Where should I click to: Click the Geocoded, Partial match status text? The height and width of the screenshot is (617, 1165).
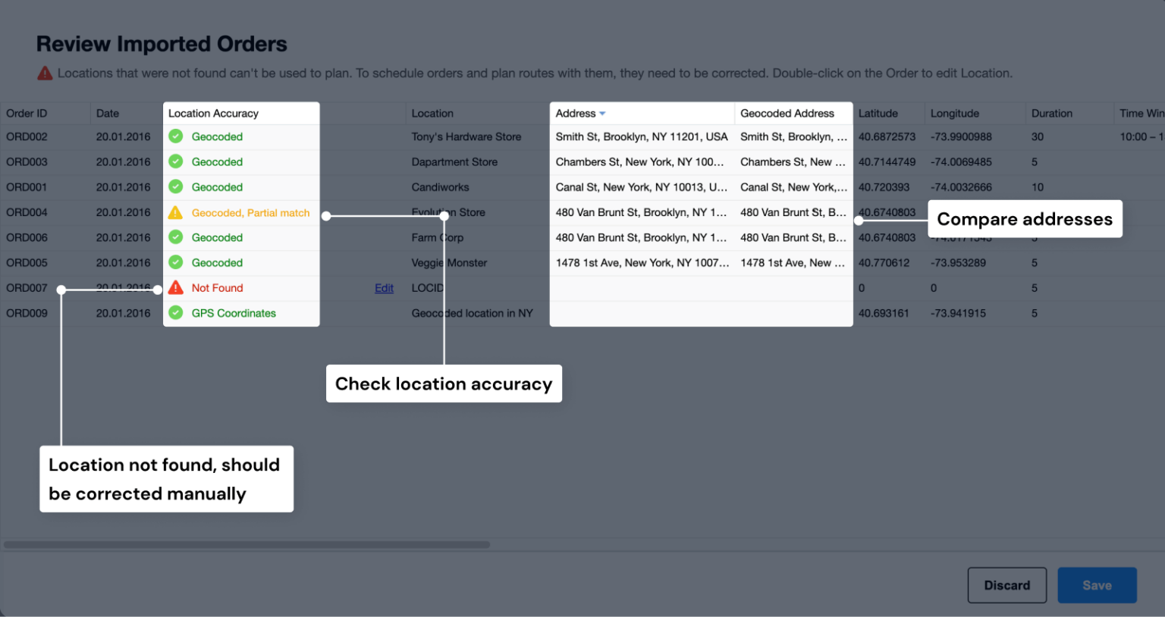250,213
